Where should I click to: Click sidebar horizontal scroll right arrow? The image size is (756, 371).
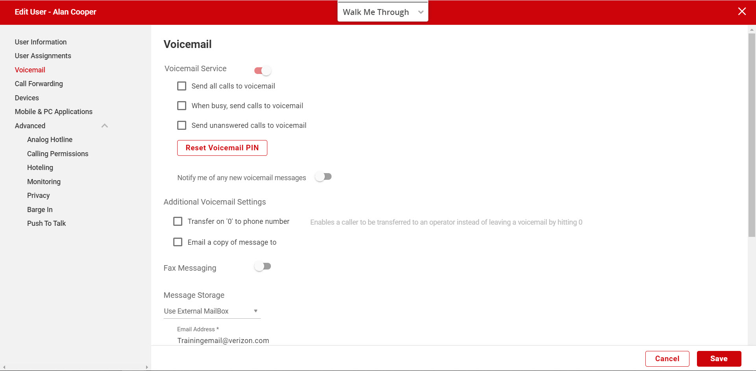[147, 367]
